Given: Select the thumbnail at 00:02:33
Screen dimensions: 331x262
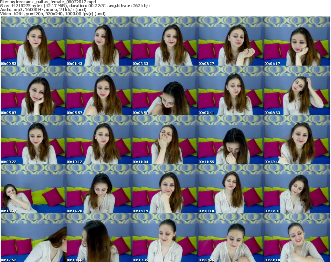Looking at the screenshot, I should click(x=165, y=41).
